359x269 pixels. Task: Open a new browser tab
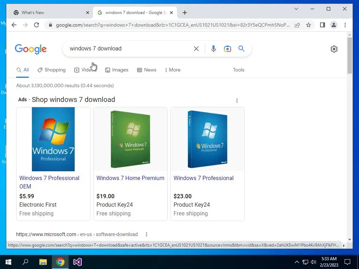185,13
